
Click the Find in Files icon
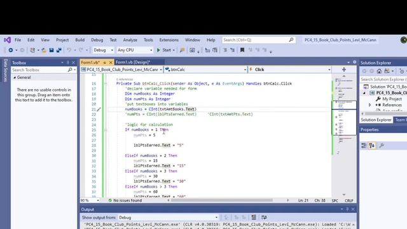183,50
